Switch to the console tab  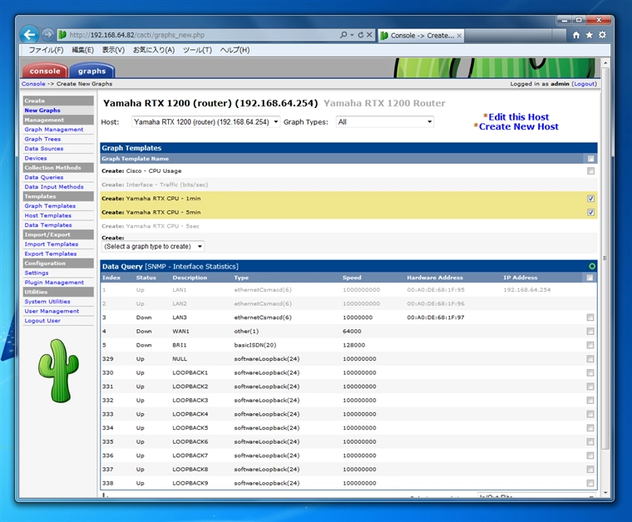45,71
